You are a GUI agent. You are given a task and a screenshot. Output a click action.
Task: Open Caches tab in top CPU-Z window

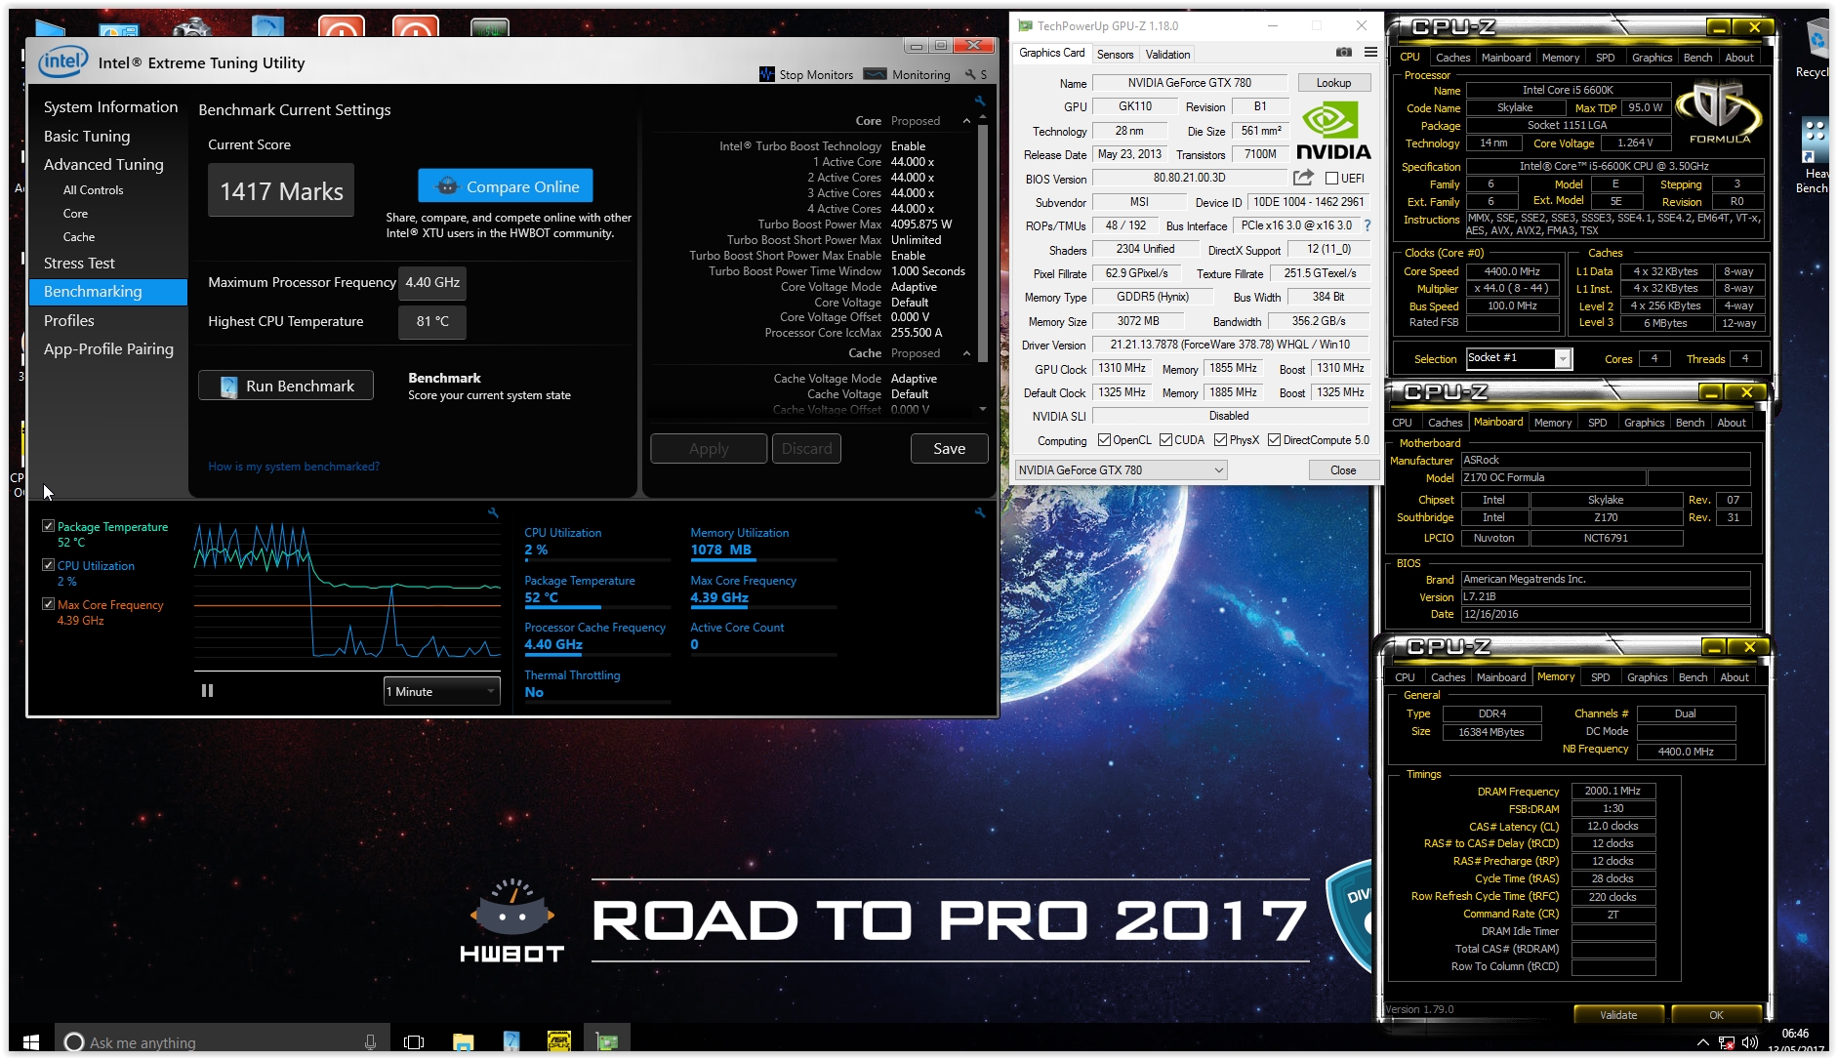(1452, 58)
